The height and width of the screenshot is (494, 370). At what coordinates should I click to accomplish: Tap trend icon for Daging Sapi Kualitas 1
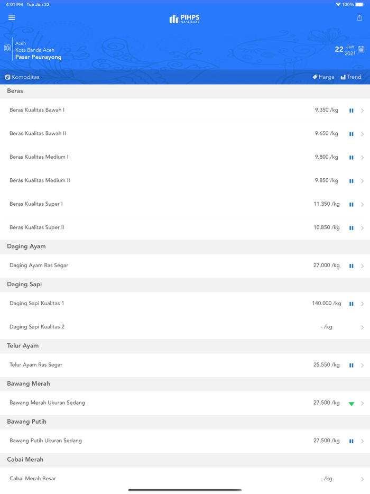pyautogui.click(x=351, y=304)
